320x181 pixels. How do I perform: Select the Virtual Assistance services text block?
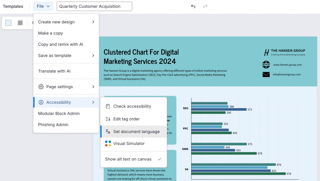140,175
